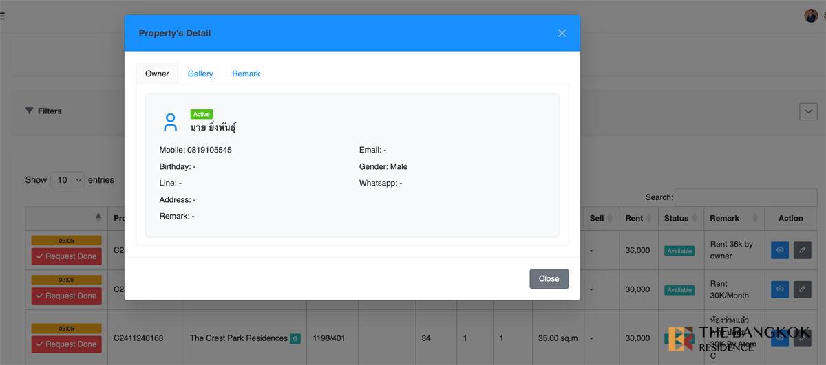View the property in the 30K/Month row

tap(779, 289)
